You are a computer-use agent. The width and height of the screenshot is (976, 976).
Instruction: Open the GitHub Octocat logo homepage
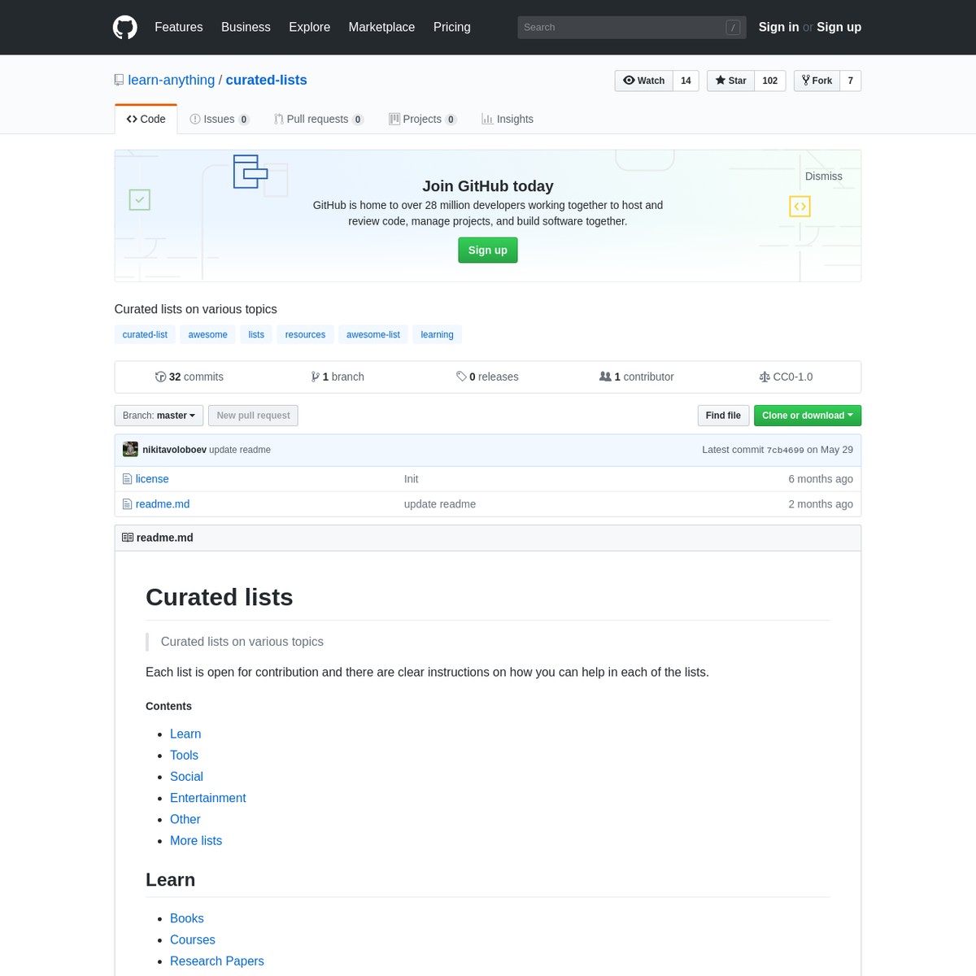pos(124,27)
